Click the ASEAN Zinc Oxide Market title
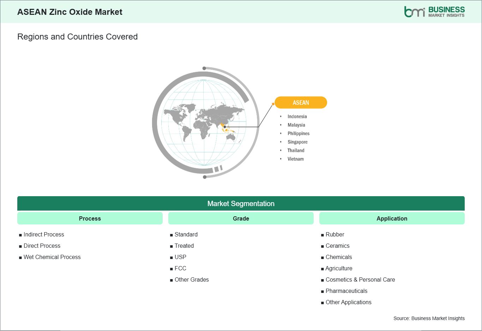 70,12
